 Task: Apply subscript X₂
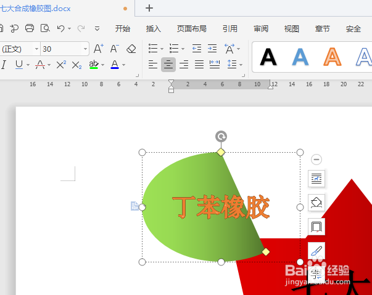(x=76, y=65)
